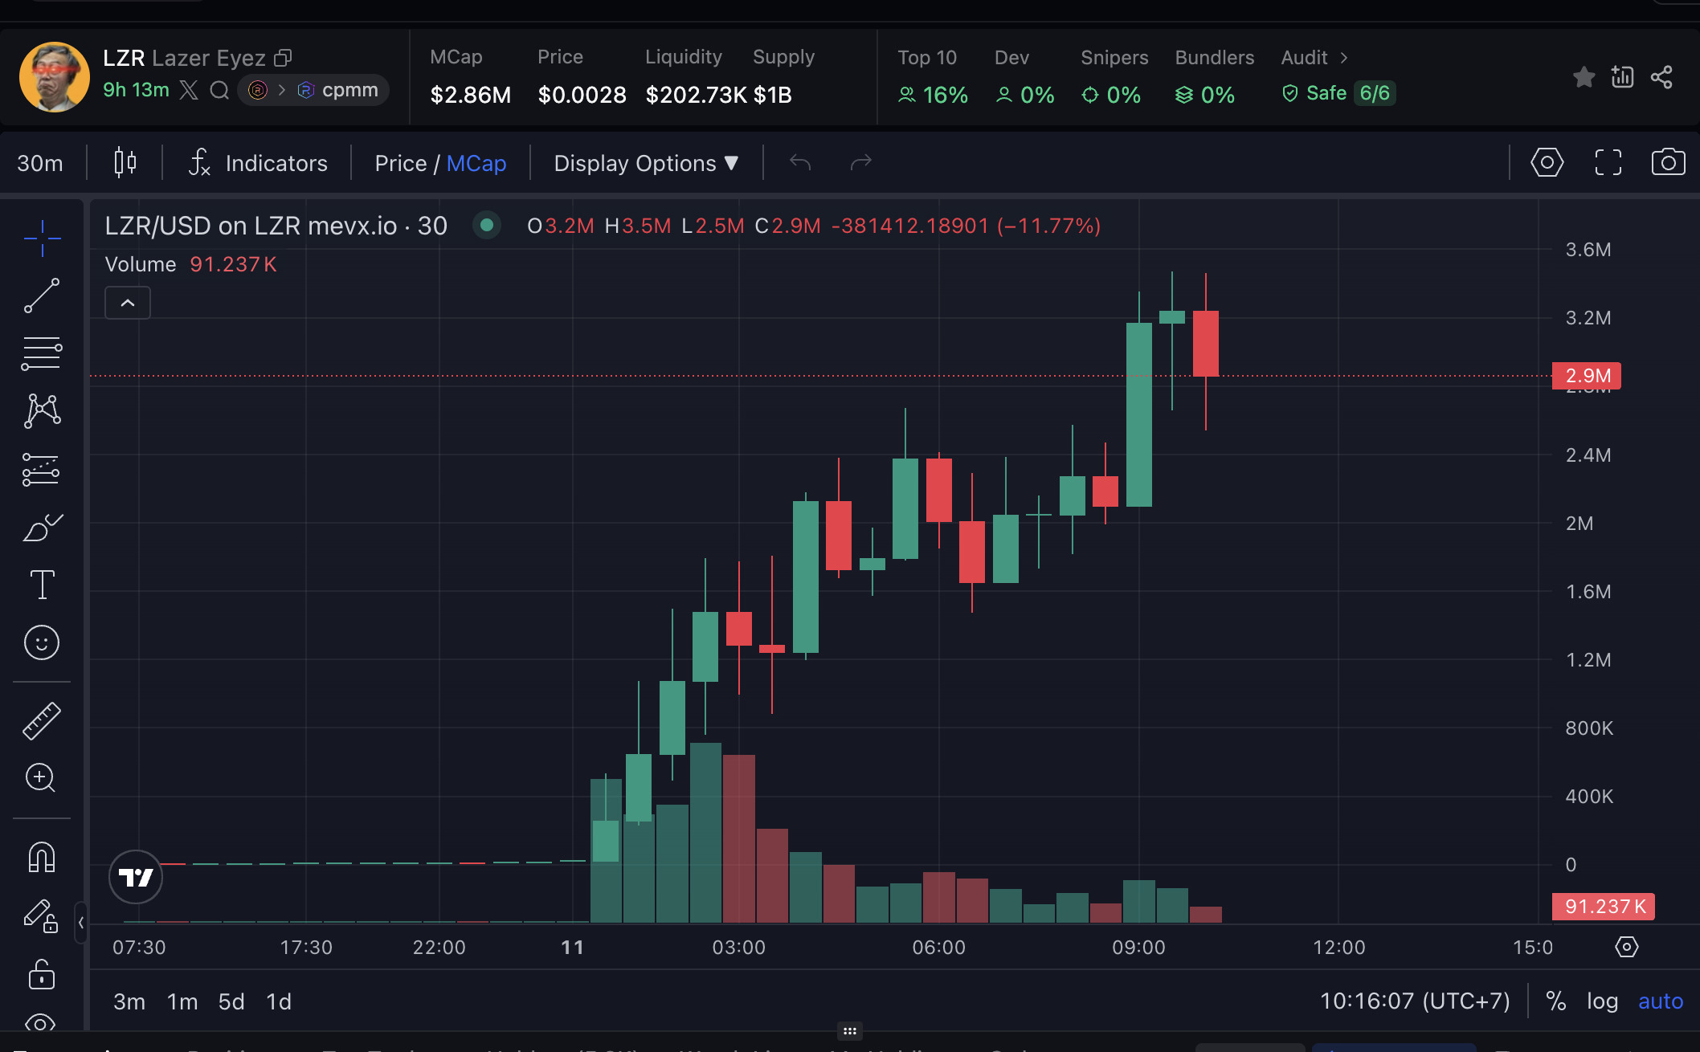Image resolution: width=1700 pixels, height=1052 pixels.
Task: Click the Dev 0% stat
Action: tap(1025, 95)
